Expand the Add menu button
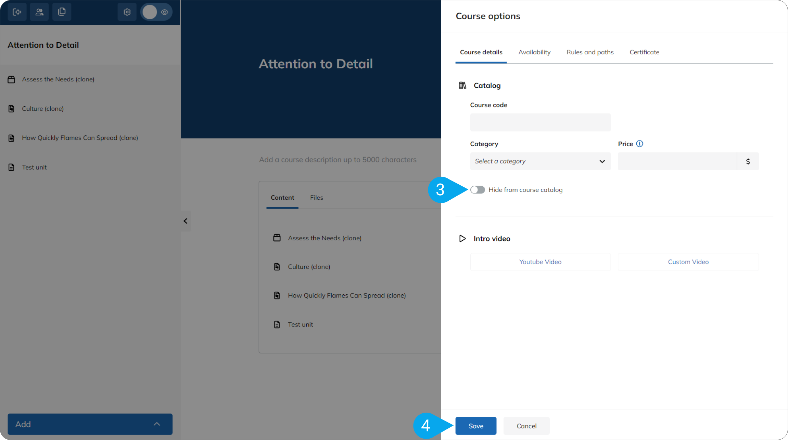This screenshot has width=788, height=440. tap(90, 424)
